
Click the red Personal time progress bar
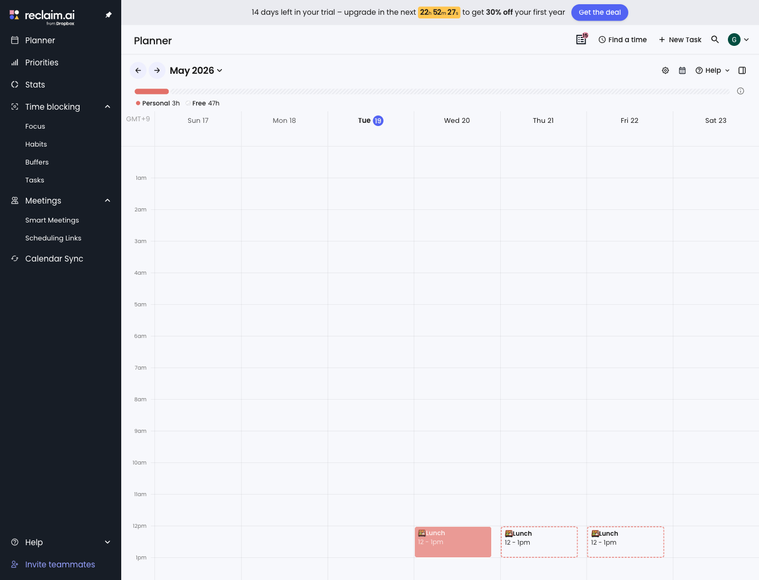[152, 91]
